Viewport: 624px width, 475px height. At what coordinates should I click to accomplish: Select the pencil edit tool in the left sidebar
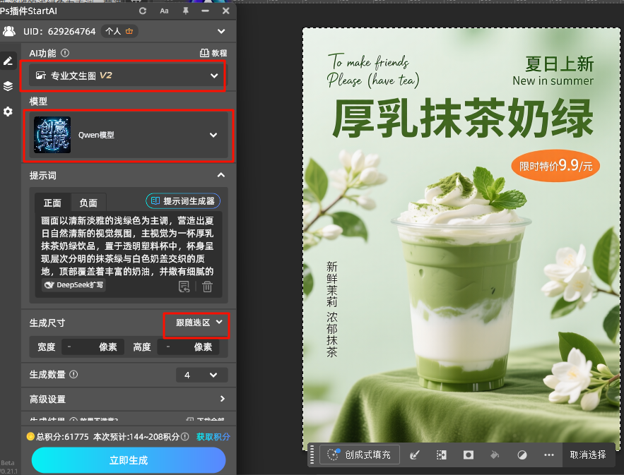8,61
